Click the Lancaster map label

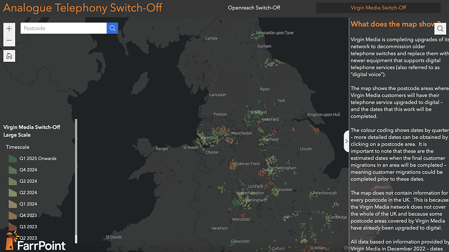click(x=218, y=94)
